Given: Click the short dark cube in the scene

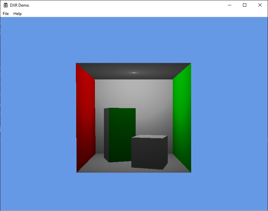Looking at the screenshot, I should coord(149,152).
